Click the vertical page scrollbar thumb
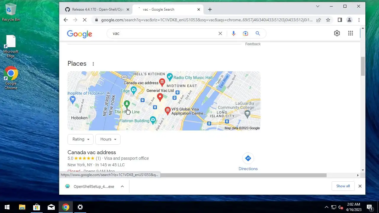This screenshot has height=213, width=379. 363,66
